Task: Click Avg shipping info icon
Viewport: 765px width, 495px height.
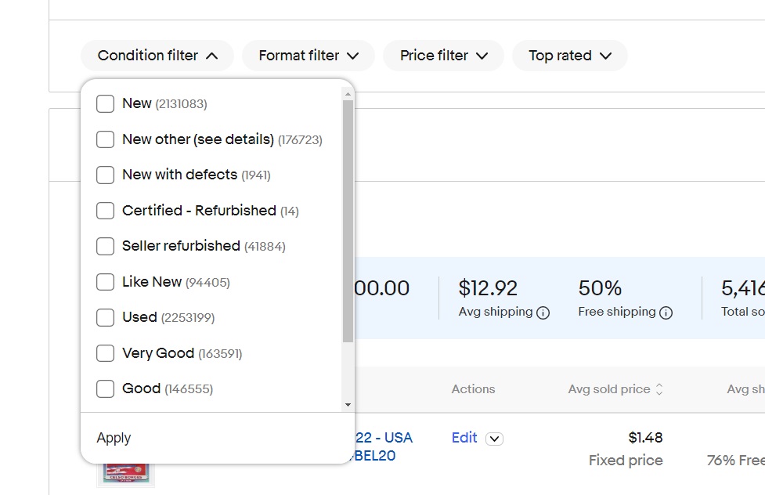Action: point(543,313)
